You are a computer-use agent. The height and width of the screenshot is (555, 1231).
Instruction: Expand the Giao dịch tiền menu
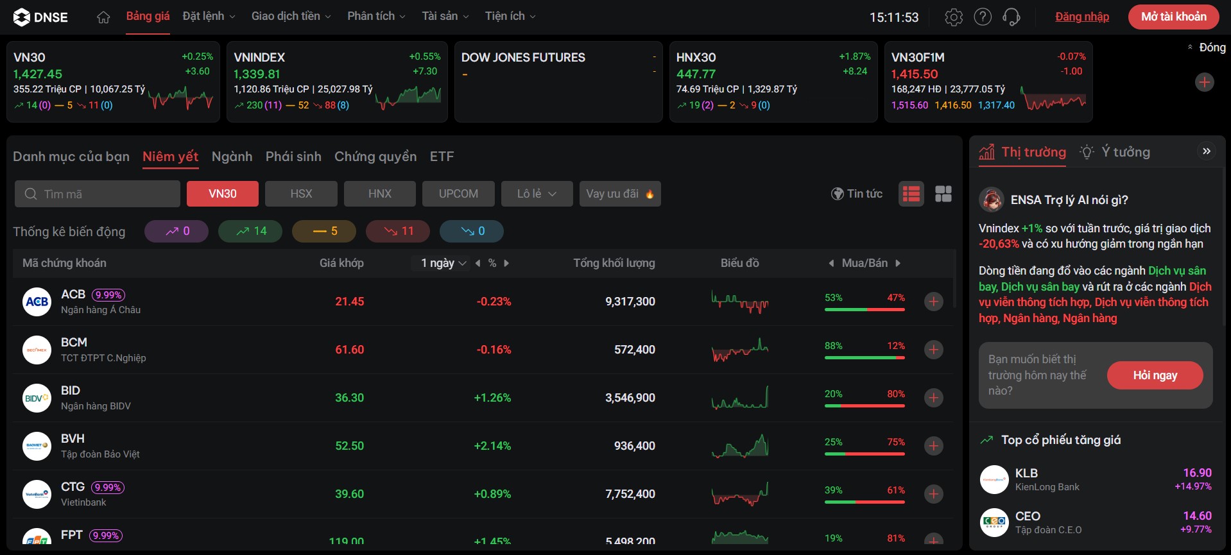(291, 16)
